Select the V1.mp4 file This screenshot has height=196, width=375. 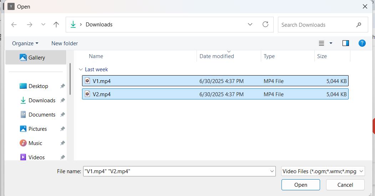tap(102, 81)
